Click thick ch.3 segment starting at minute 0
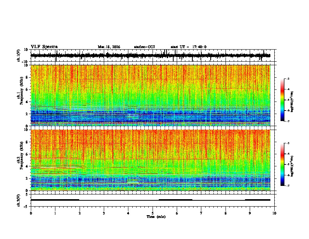 [55, 200]
